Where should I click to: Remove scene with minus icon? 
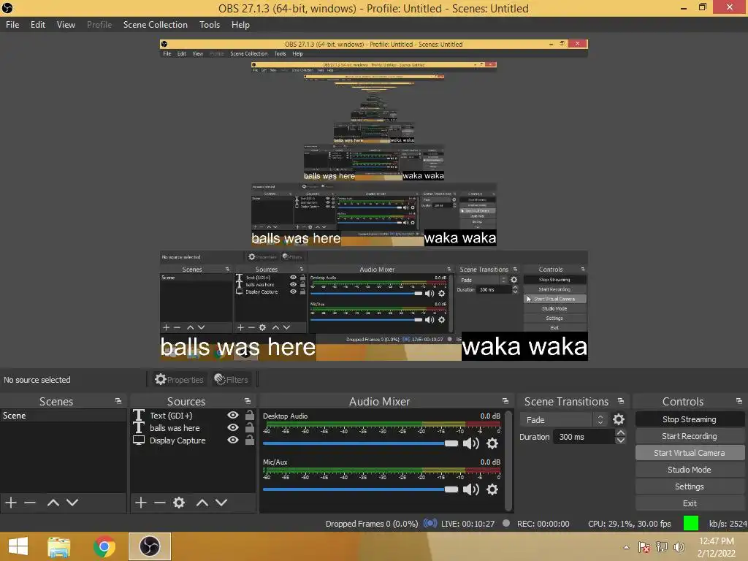(x=30, y=503)
